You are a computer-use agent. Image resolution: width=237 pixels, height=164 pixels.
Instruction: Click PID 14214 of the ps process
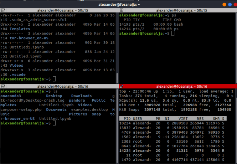pyautogui.click(x=125, y=29)
